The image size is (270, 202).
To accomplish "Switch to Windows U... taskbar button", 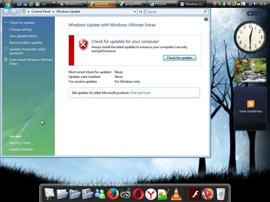I will [192, 4].
